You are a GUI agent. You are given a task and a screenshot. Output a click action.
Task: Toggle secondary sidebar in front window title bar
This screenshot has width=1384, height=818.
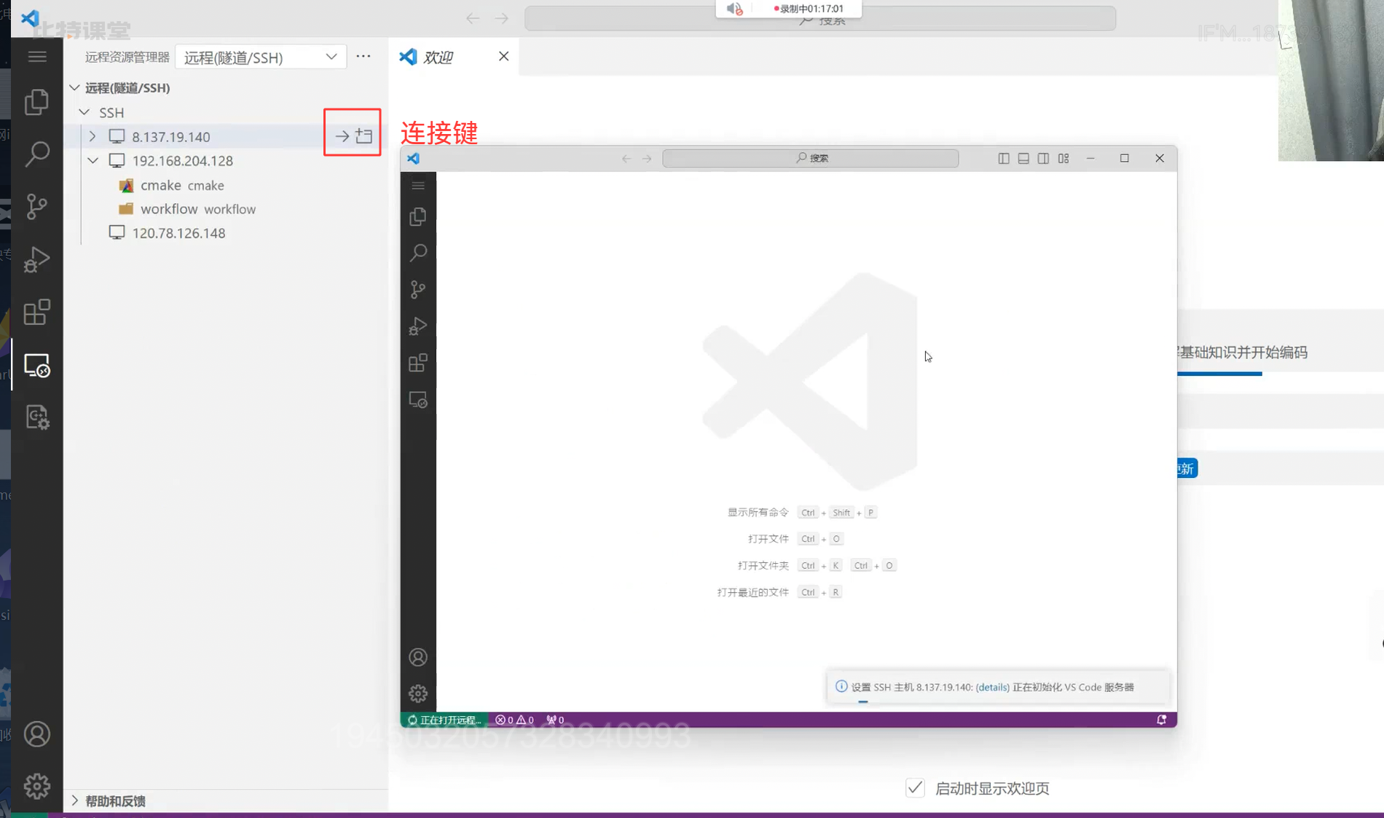[x=1043, y=158]
